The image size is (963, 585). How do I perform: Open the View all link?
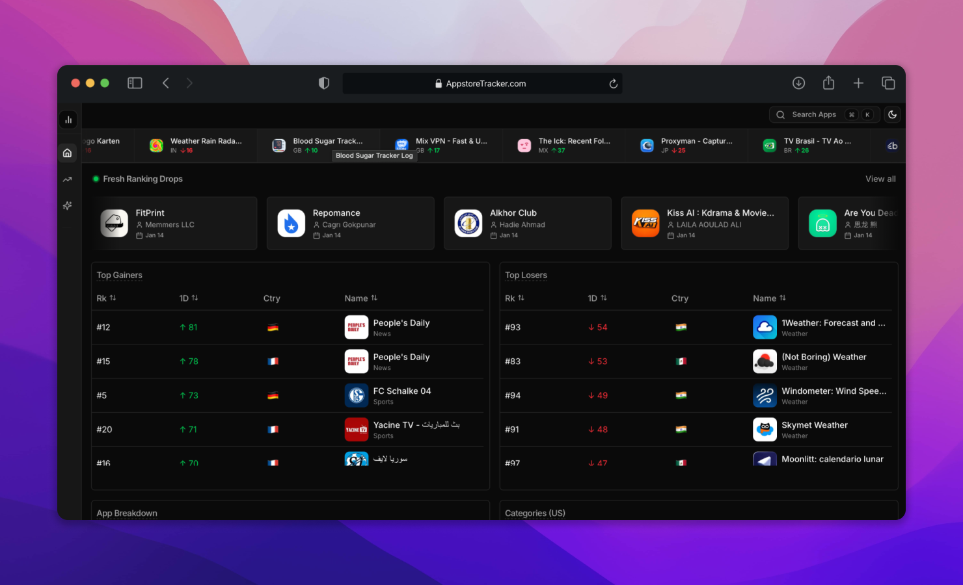pos(880,179)
